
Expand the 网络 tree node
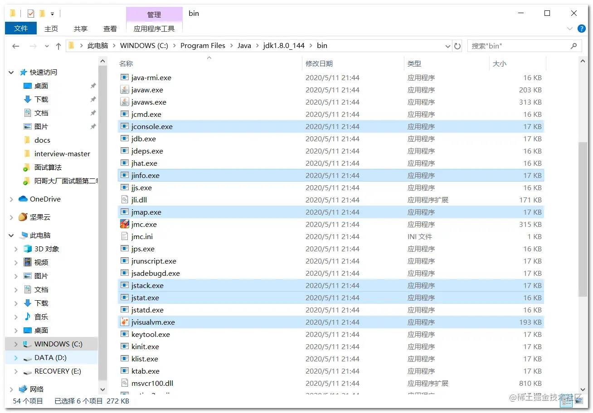[x=11, y=389]
